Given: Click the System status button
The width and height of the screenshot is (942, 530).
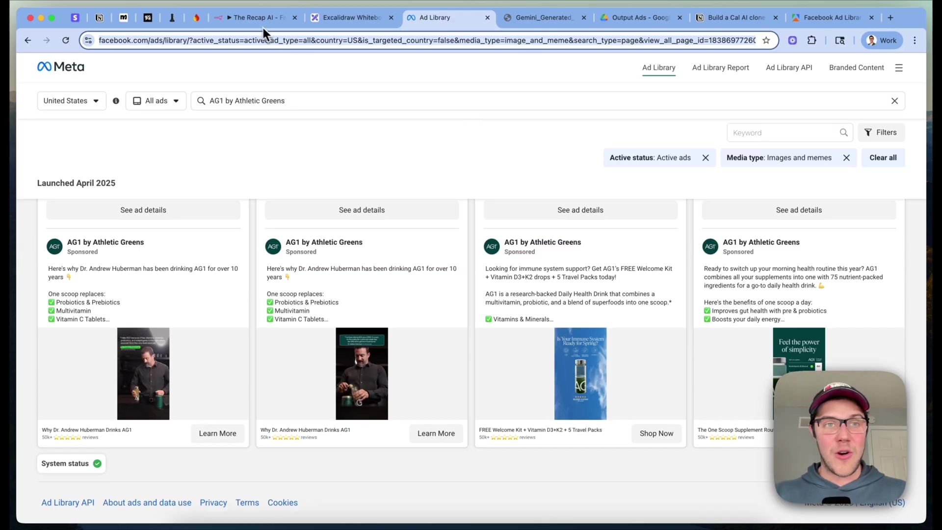Looking at the screenshot, I should [x=72, y=464].
